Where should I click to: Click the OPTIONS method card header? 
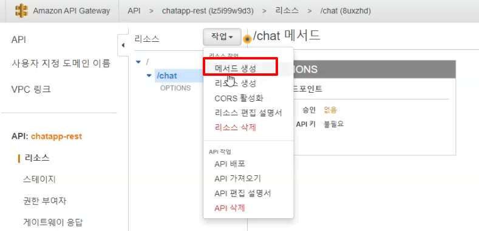click(375, 69)
